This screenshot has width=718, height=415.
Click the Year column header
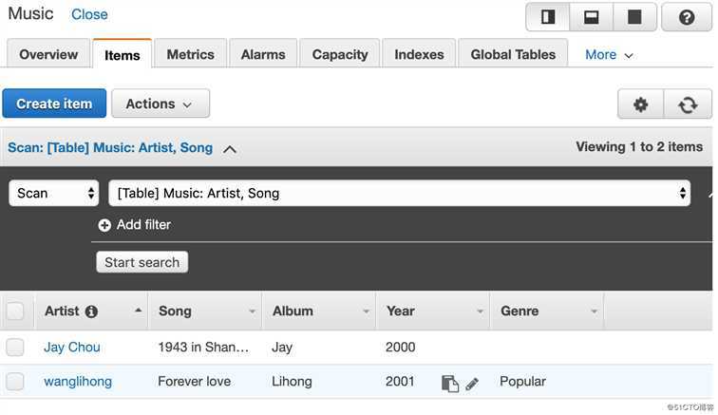[x=433, y=311]
